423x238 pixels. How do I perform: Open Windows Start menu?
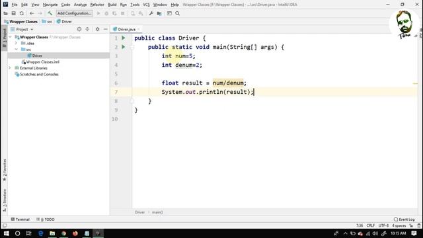(x=6, y=233)
